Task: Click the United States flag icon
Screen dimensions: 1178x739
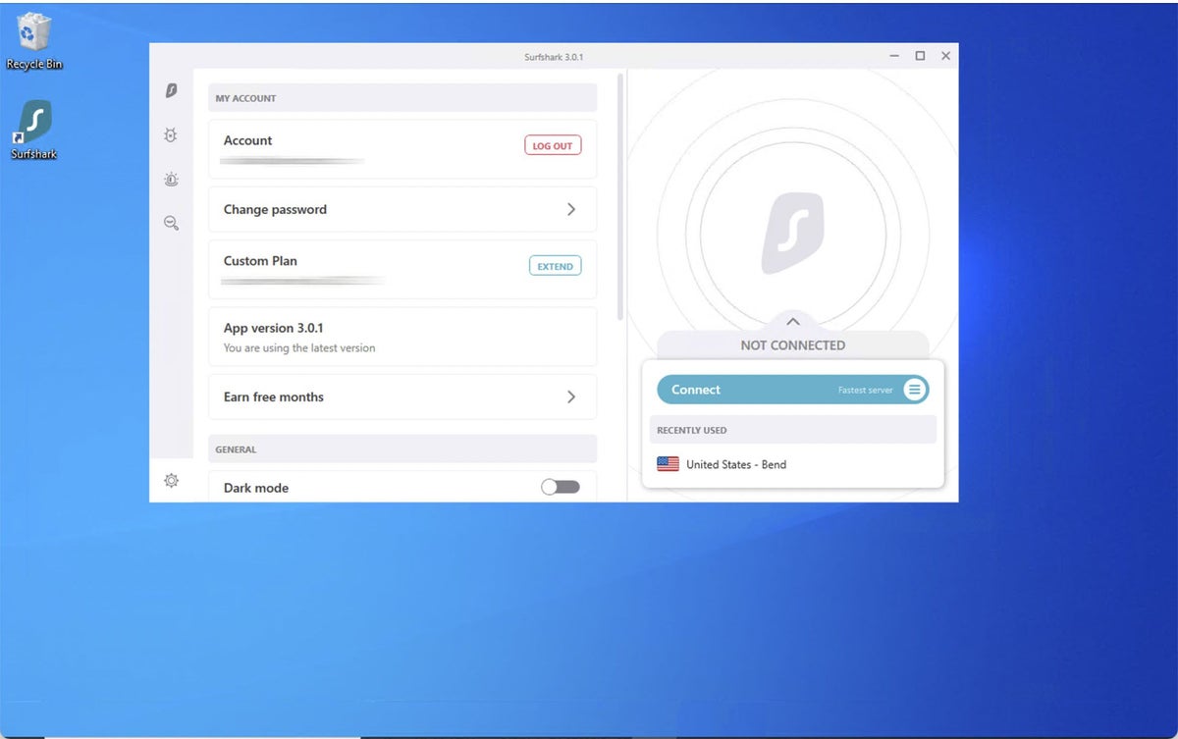Action: point(668,464)
